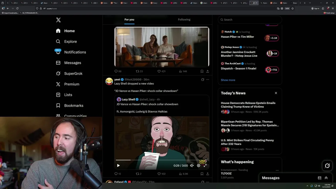Open Premium in the sidebar

tap(68, 84)
